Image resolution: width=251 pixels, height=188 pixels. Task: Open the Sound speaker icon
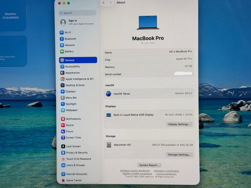point(63,125)
